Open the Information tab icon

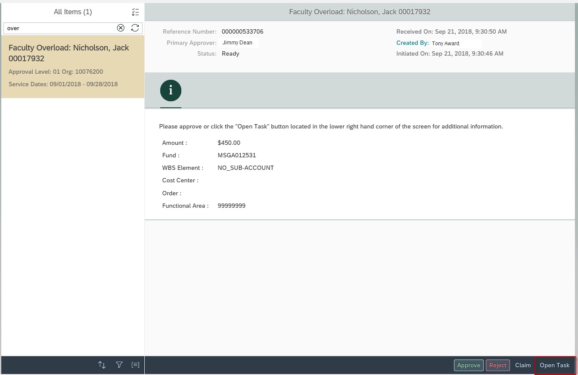click(171, 91)
